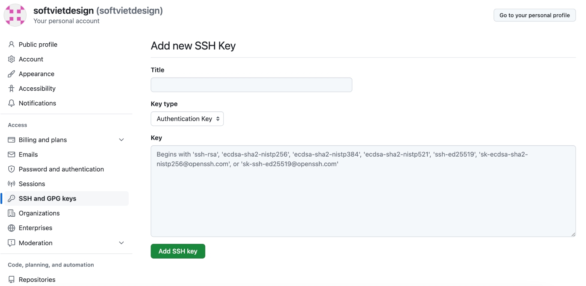586x286 pixels.
Task: Focus the Title text input field
Action: (x=251, y=85)
